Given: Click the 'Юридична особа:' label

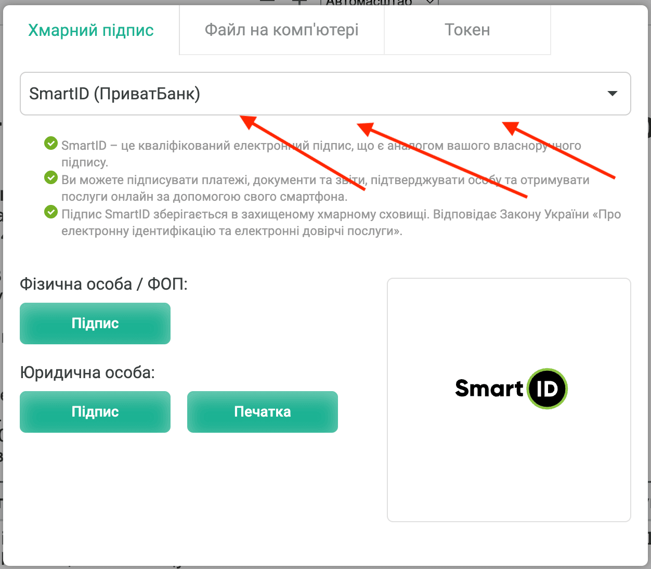Looking at the screenshot, I should (87, 373).
